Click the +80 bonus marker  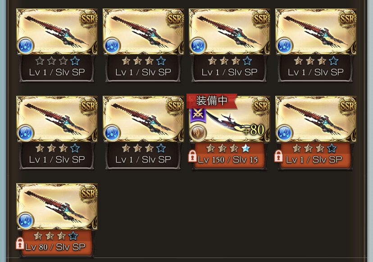coord(254,130)
